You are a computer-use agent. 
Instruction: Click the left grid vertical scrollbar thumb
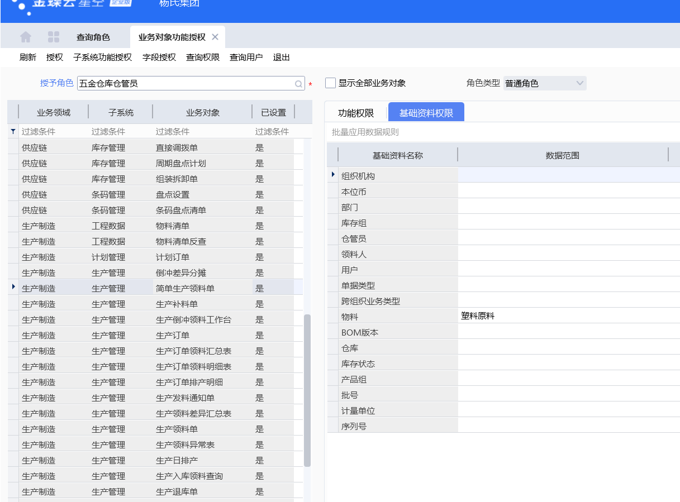pos(307,390)
